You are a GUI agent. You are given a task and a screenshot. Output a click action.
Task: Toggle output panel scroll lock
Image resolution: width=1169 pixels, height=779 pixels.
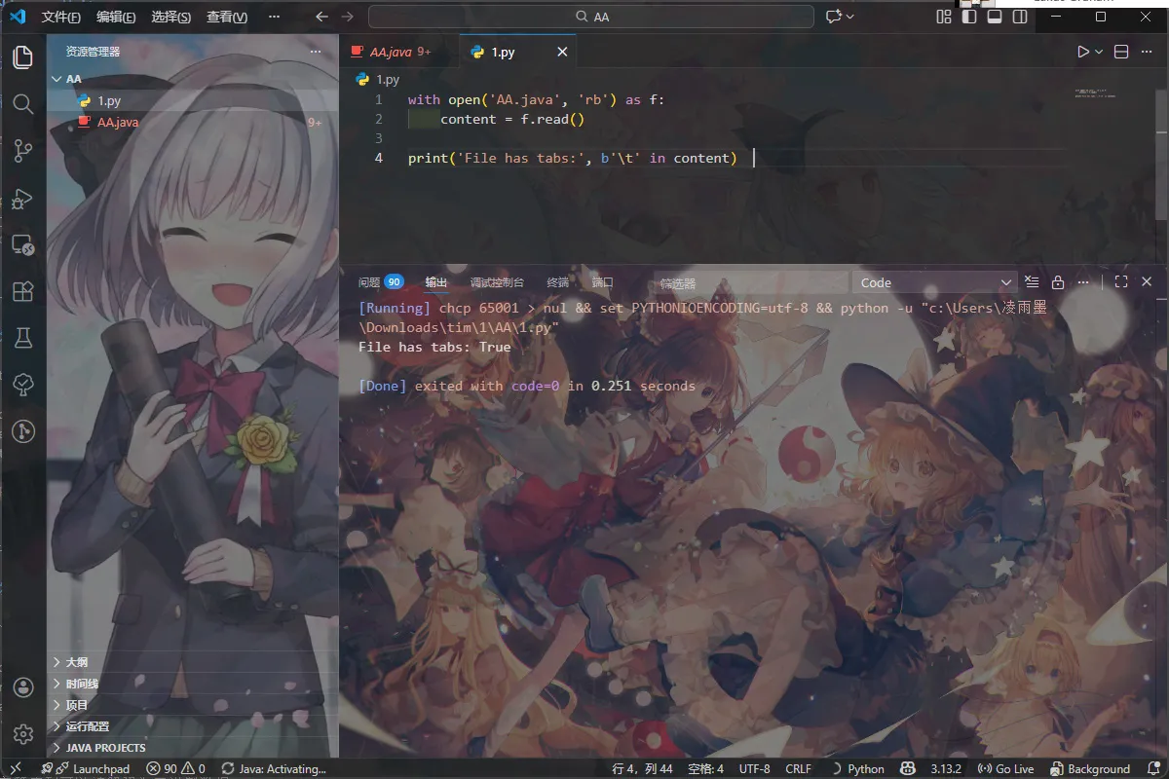point(1058,282)
